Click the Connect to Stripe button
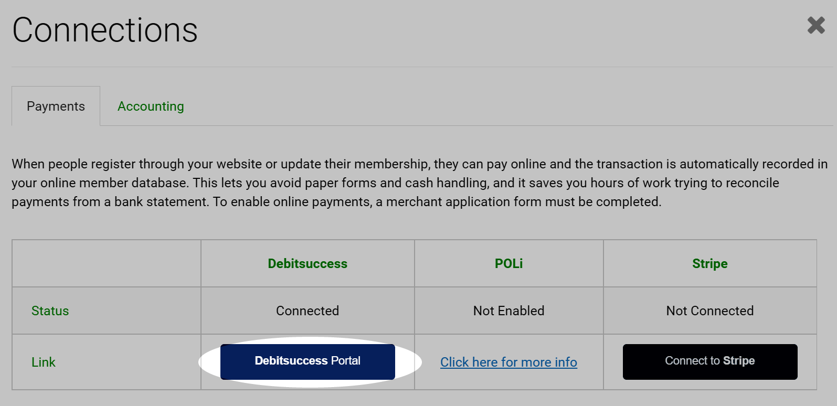 pyautogui.click(x=710, y=361)
